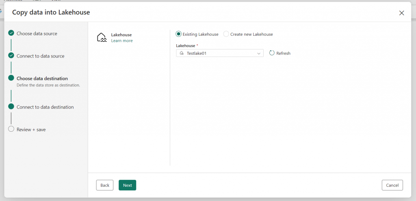Click the Lakehouse house icon
This screenshot has height=201, width=416.
click(x=102, y=38)
